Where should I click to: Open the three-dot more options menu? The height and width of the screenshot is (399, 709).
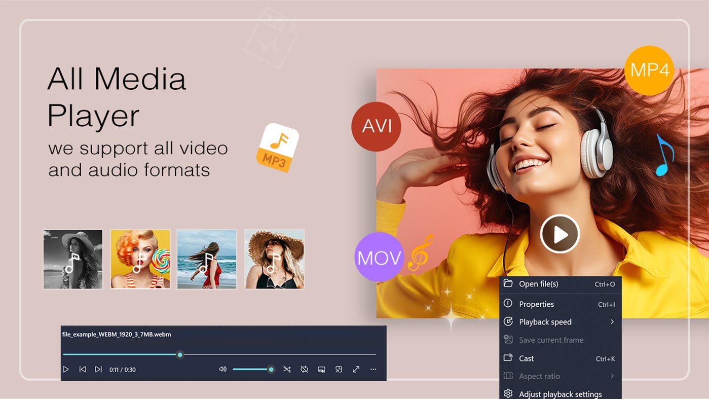373,369
